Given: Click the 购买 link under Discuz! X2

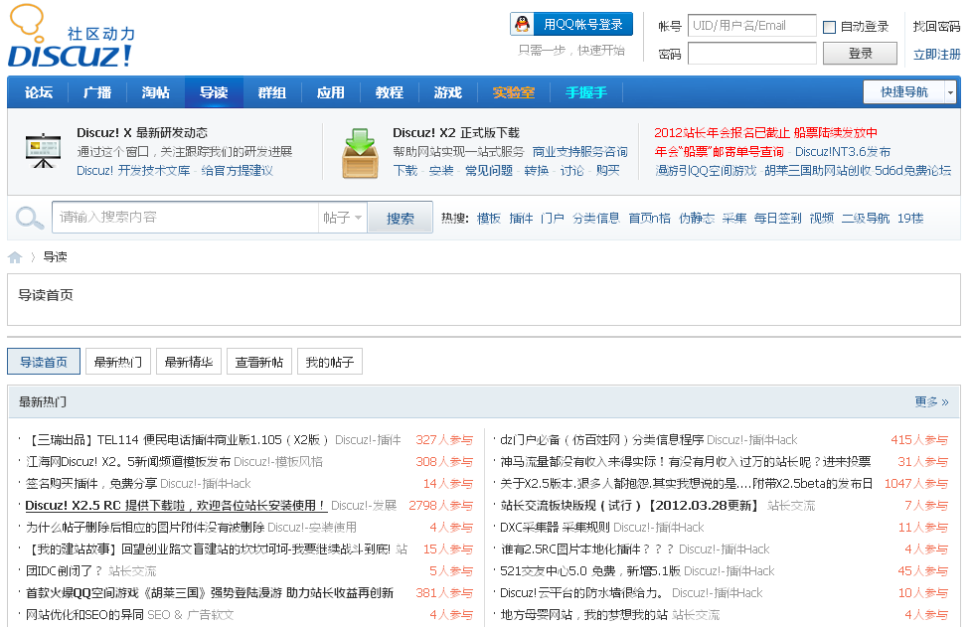Looking at the screenshot, I should tap(608, 170).
